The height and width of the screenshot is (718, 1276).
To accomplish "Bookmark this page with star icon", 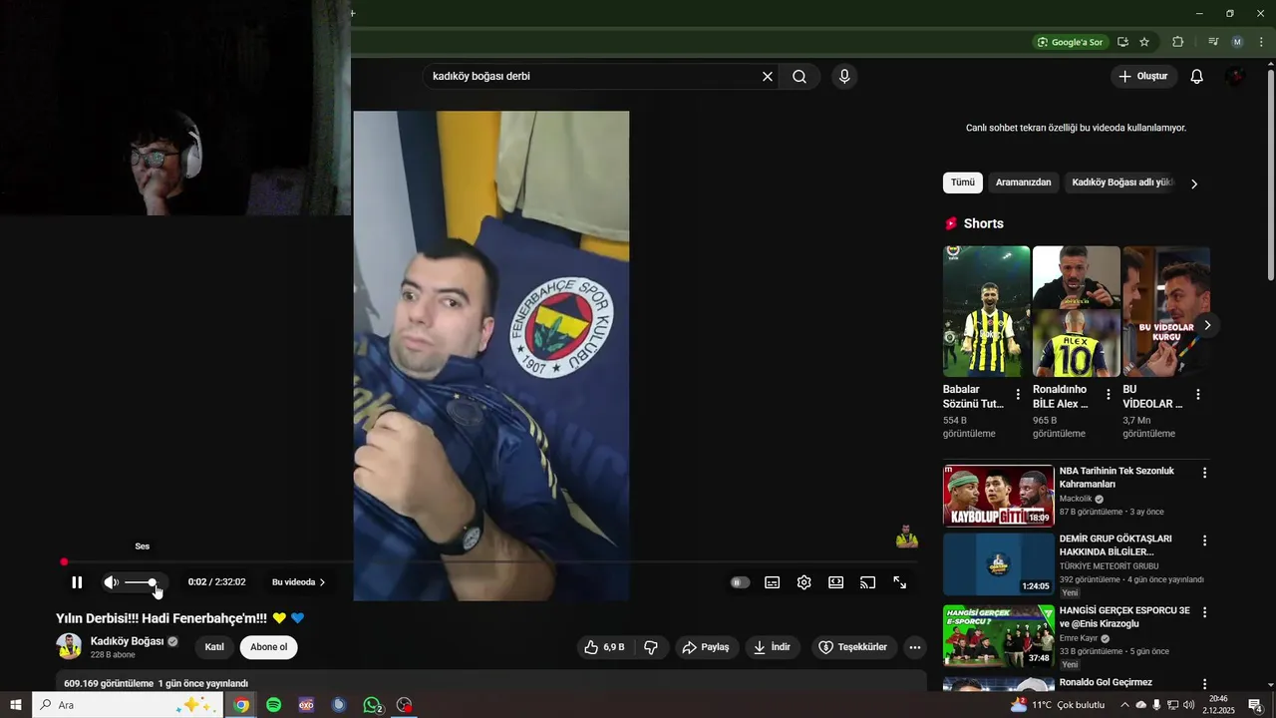I will click(1144, 42).
